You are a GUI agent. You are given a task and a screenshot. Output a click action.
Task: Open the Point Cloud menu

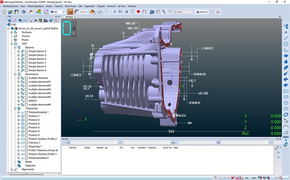pos(71,6)
